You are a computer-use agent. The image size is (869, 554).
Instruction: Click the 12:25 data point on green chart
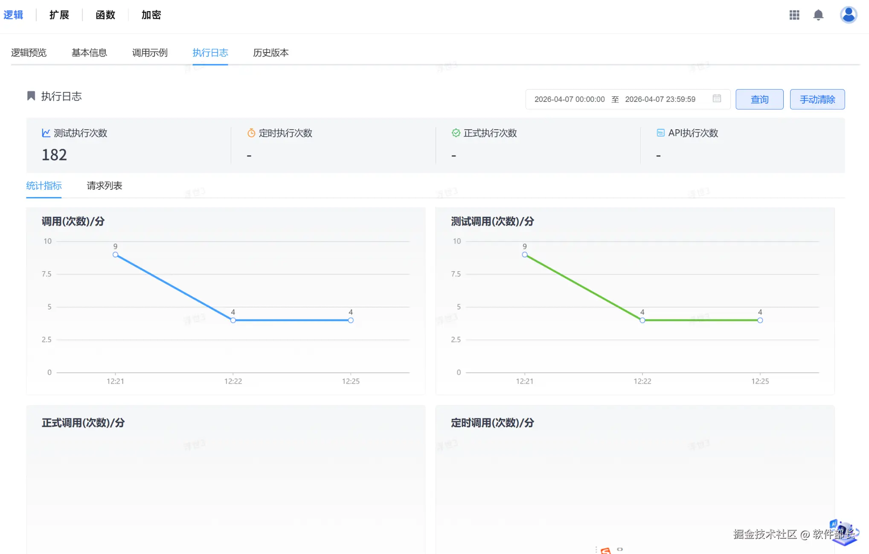[760, 320]
